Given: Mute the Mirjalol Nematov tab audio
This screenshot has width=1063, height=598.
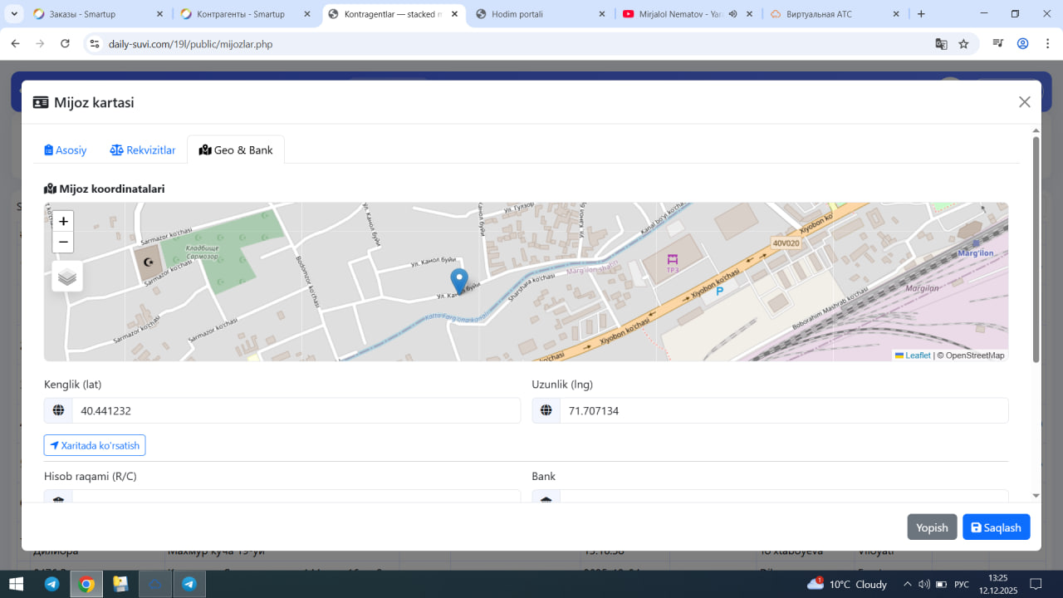Looking at the screenshot, I should [x=733, y=14].
